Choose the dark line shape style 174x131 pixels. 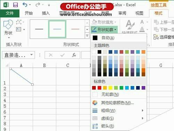pos(39,29)
